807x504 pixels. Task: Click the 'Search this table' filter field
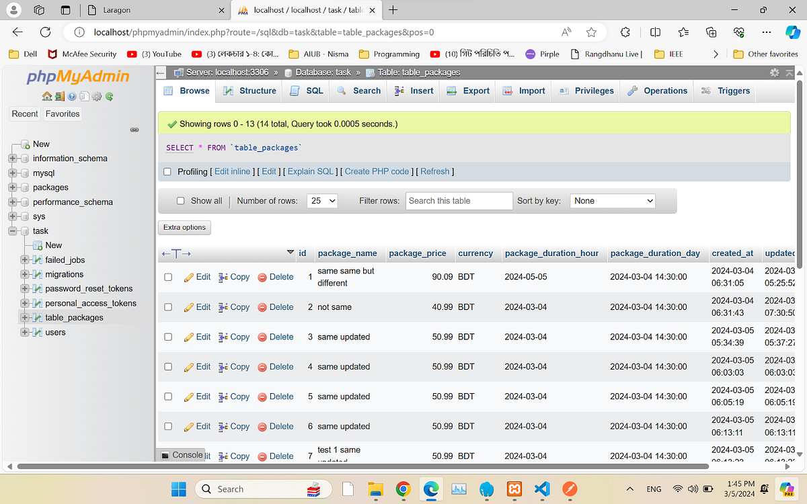pos(459,200)
